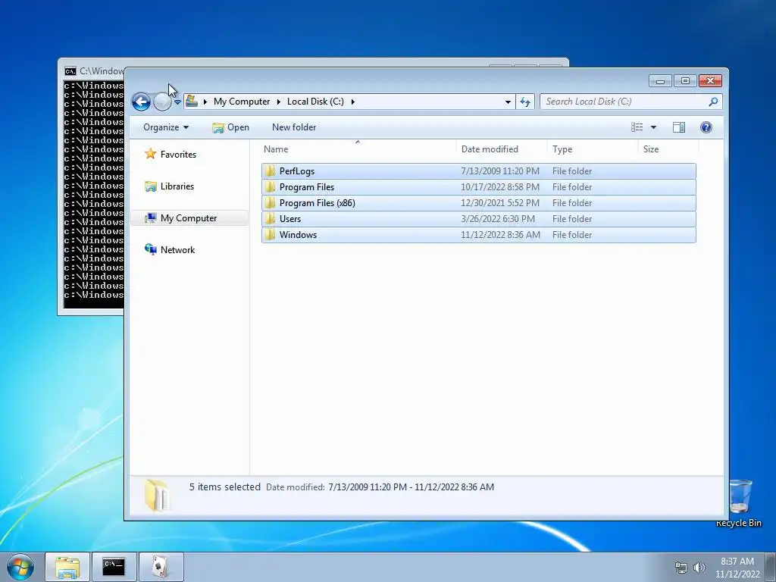Image resolution: width=776 pixels, height=582 pixels.
Task: Create a New folder
Action: (294, 127)
